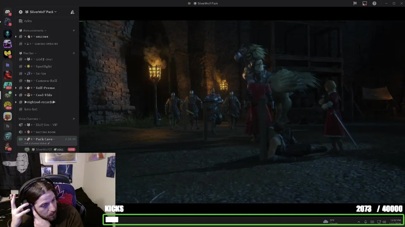This screenshot has height=227, width=405.
Task: Edit channel status pencil icon
Action: [49, 143]
